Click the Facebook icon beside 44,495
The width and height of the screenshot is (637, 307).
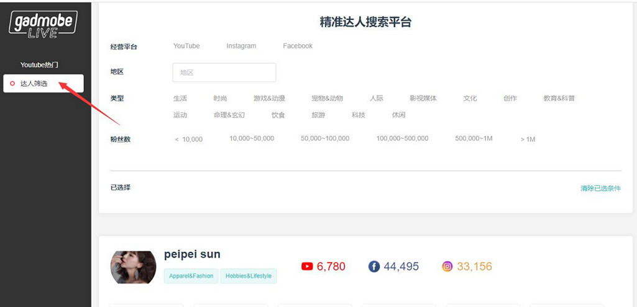click(374, 267)
